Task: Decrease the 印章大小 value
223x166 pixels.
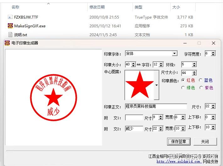Action: 133,66
